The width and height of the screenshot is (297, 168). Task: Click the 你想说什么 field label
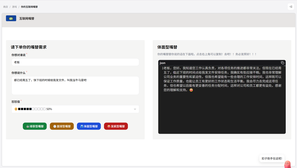click(18, 73)
